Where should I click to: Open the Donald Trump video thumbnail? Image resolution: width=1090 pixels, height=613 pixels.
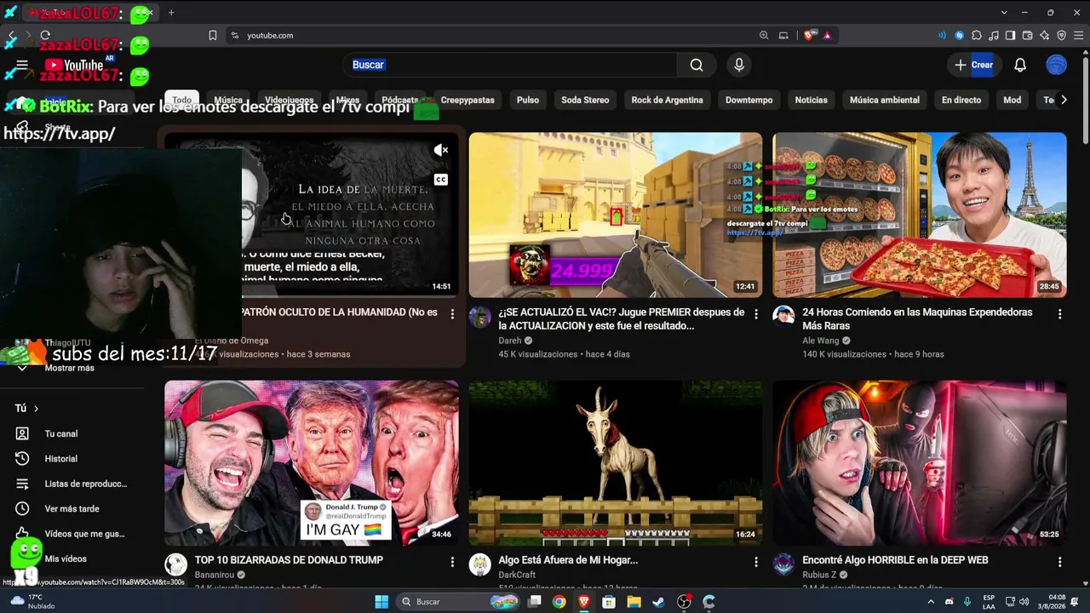[312, 463]
